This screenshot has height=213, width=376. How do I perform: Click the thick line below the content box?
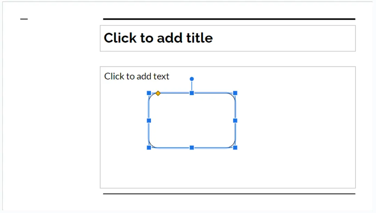coord(227,194)
